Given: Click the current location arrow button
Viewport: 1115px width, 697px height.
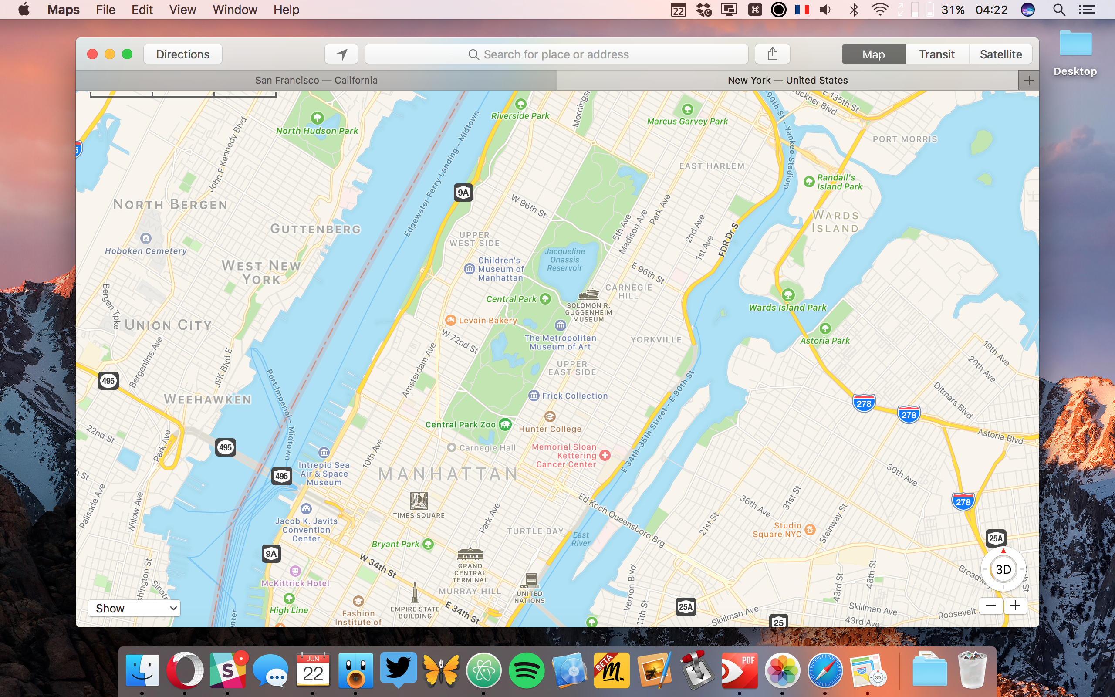Looking at the screenshot, I should coord(341,54).
